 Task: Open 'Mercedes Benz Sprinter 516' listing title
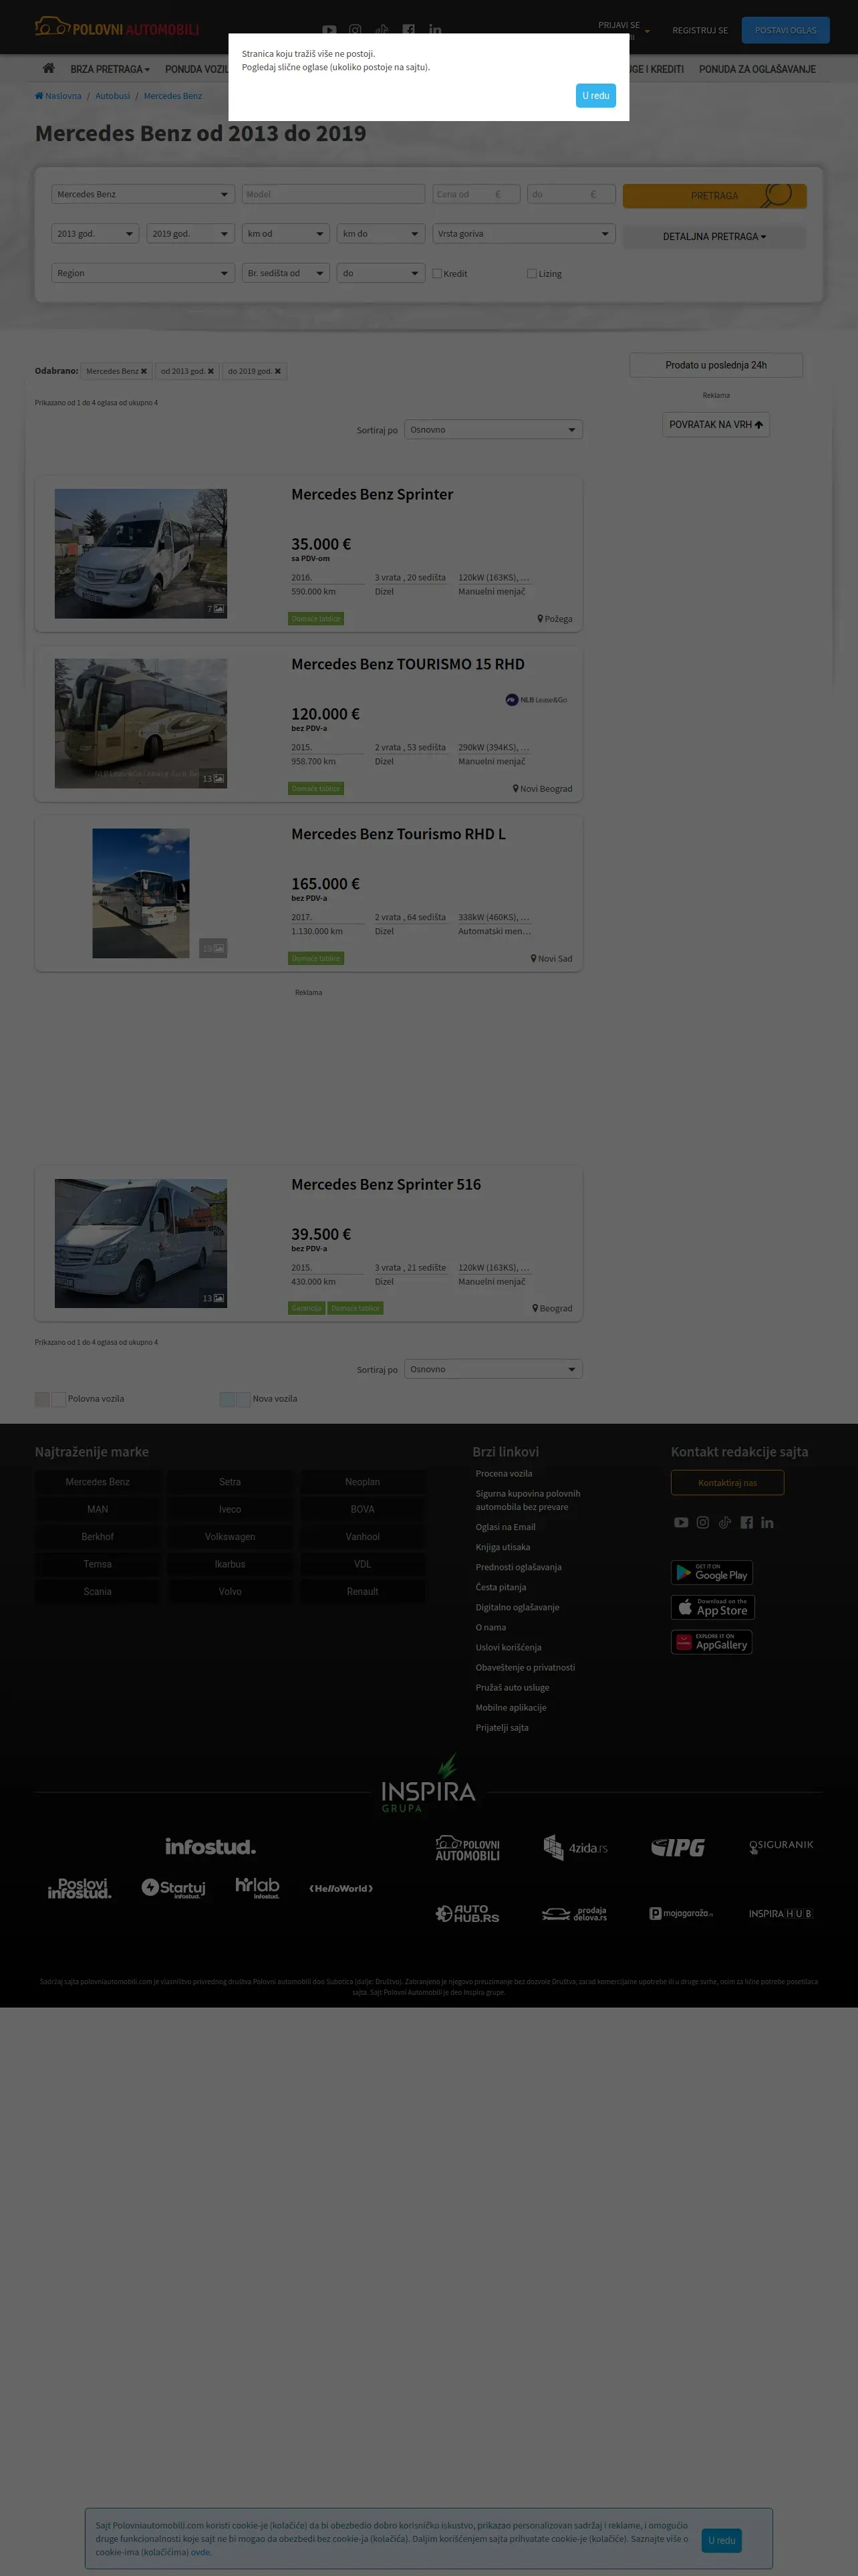pos(386,1184)
